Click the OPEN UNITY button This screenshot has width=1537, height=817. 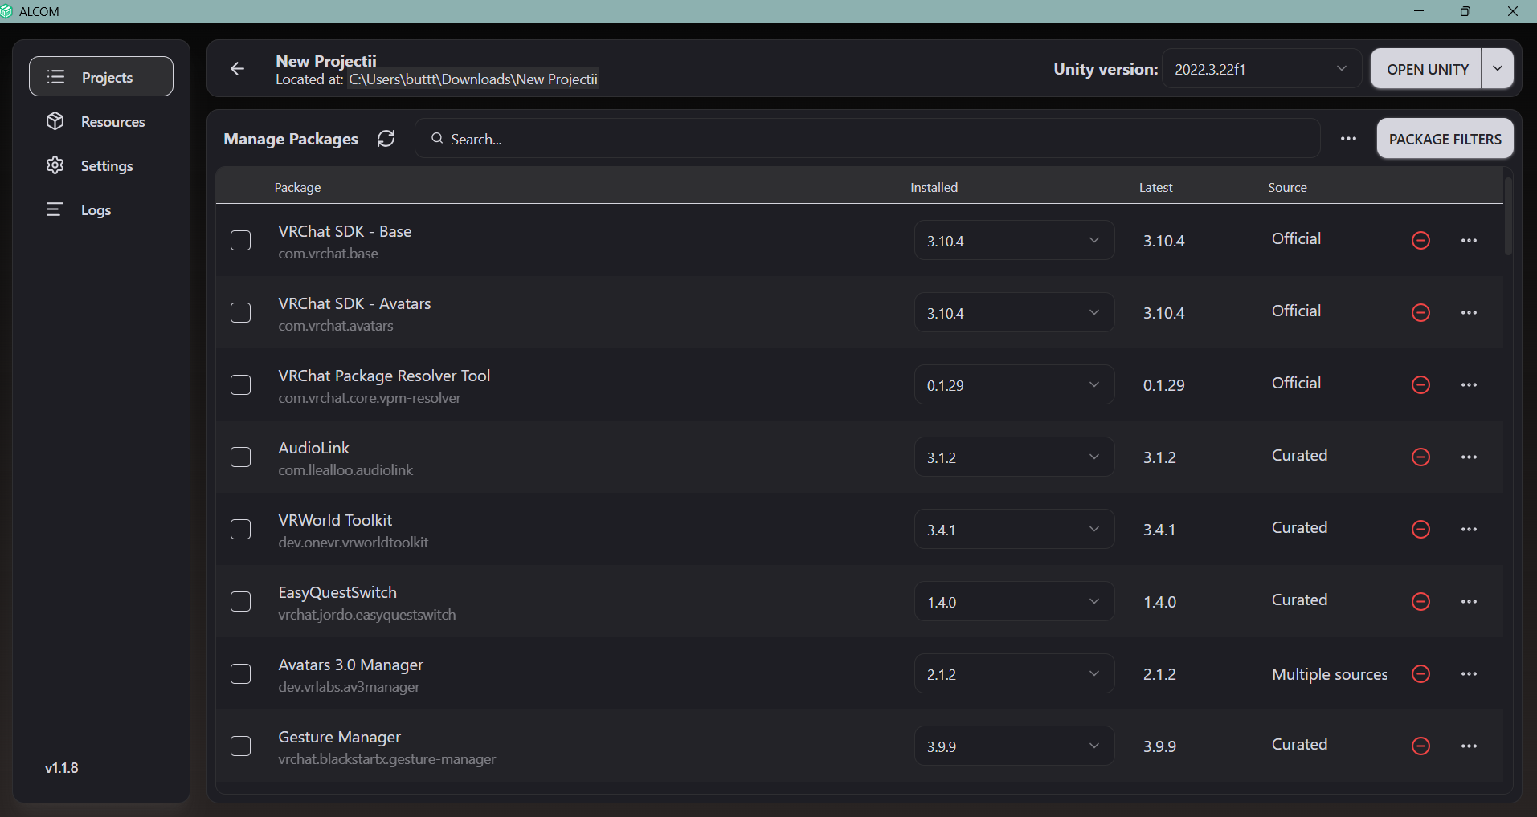point(1426,69)
